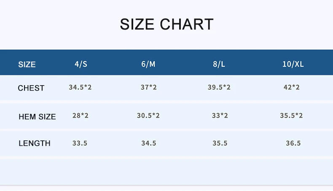Click length value 35.5

pos(220,143)
